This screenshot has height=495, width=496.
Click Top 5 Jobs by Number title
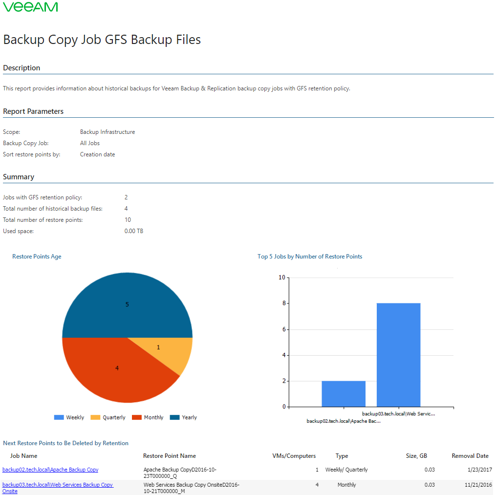point(310,257)
